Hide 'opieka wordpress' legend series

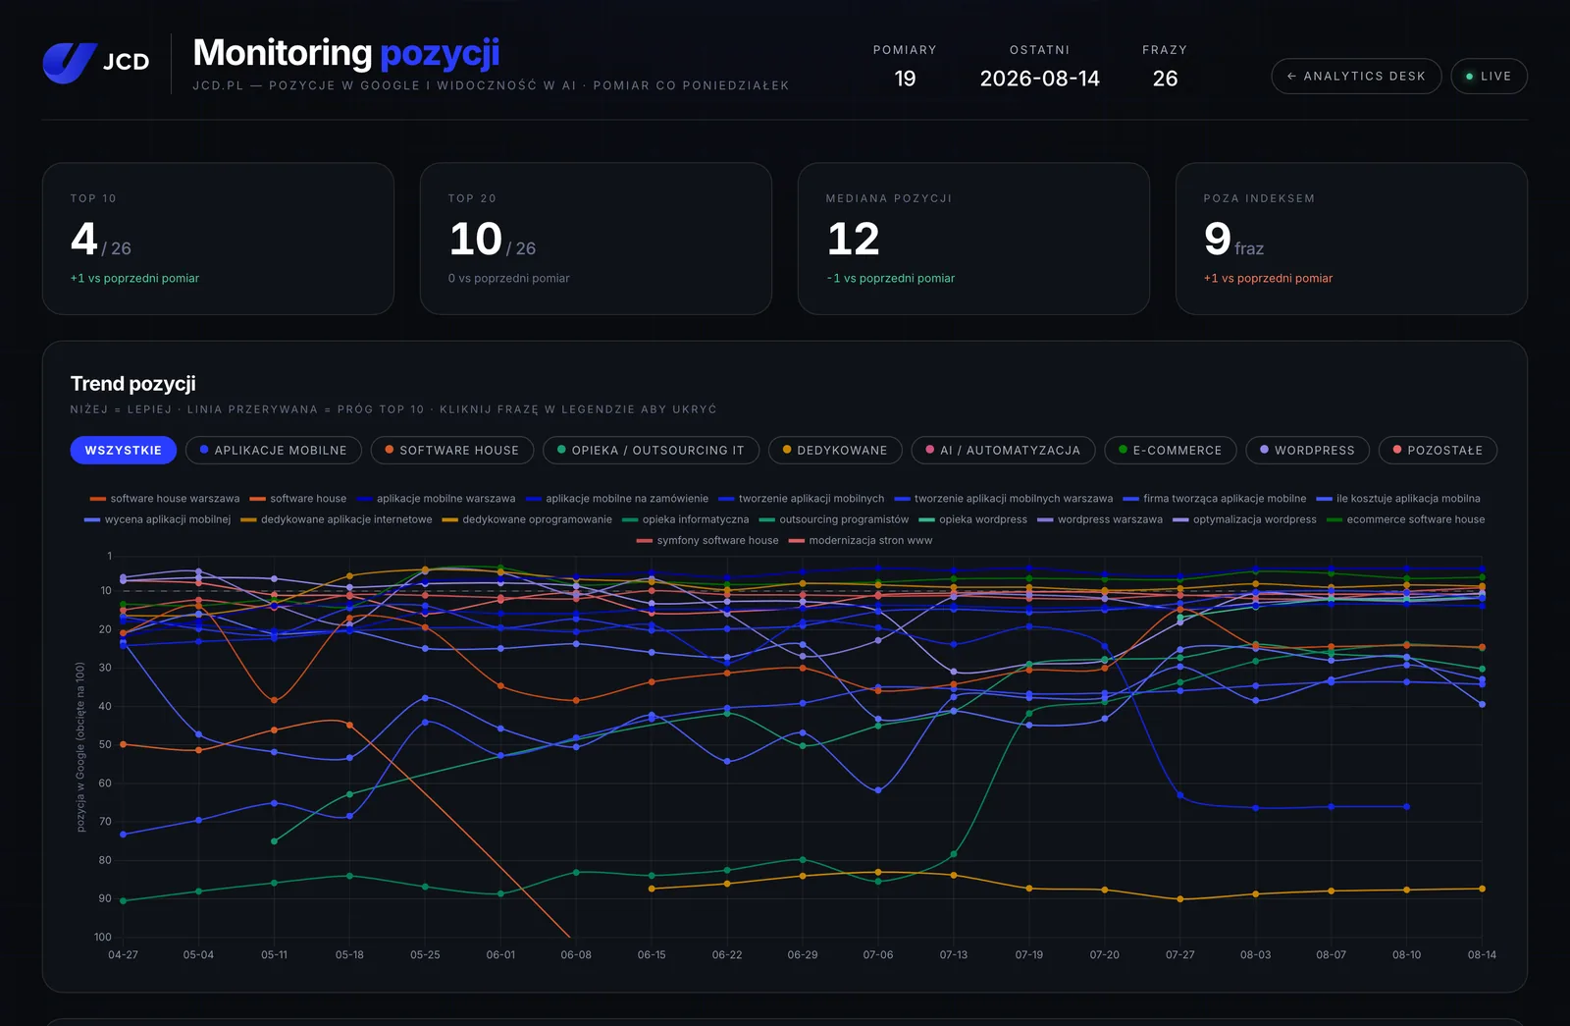973,519
